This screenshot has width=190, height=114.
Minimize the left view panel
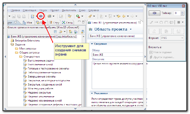(x=79, y=22)
